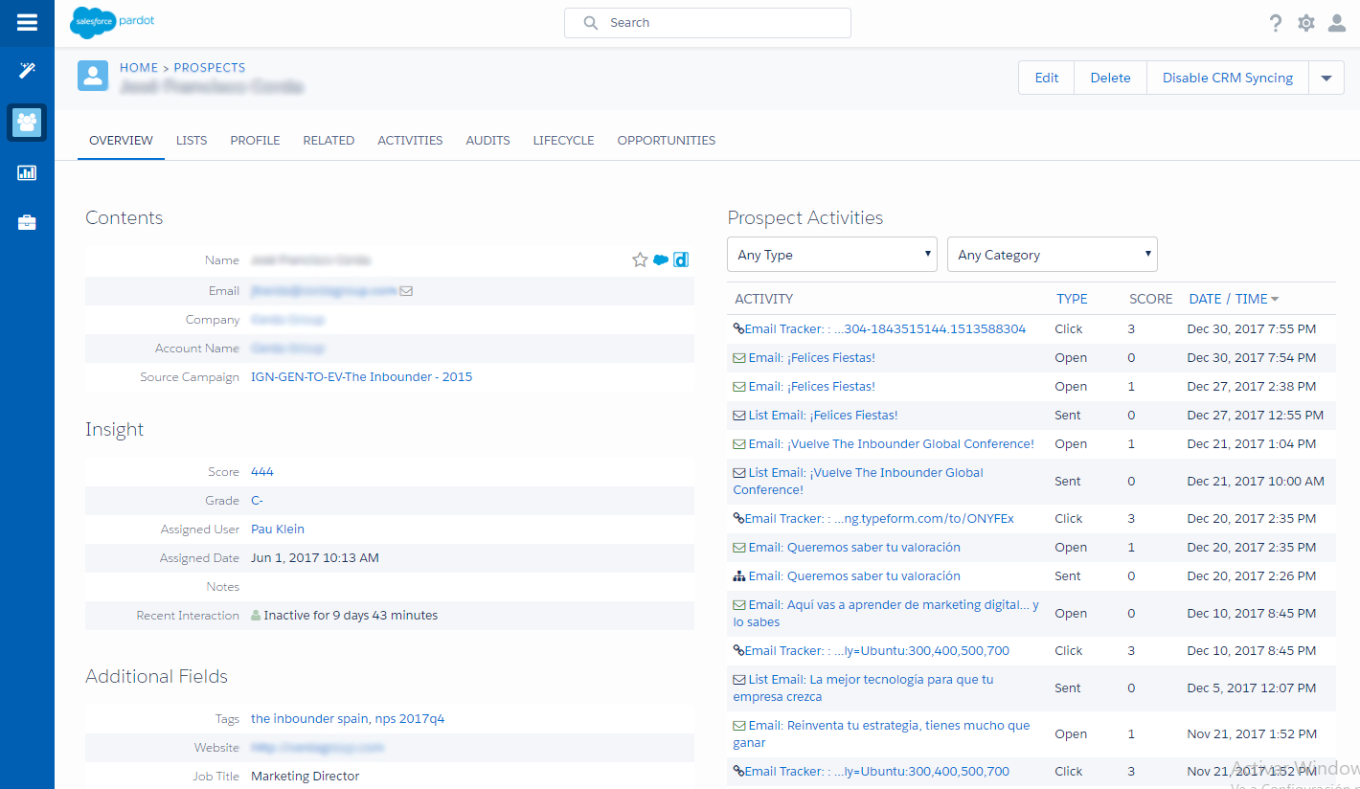Open the Datanyze icon beside the prospect name
The height and width of the screenshot is (789, 1360).
[x=680, y=259]
